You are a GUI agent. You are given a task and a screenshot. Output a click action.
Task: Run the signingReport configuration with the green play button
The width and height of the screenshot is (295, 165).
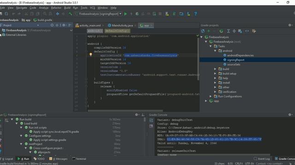126,14
